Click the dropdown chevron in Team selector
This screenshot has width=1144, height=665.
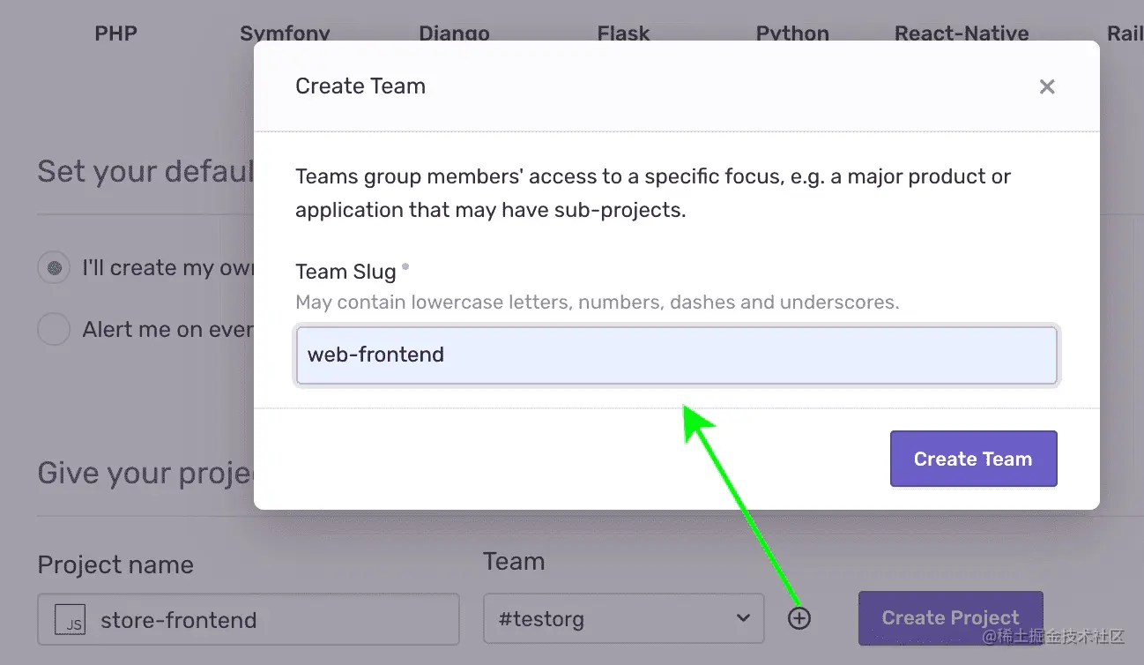[743, 618]
